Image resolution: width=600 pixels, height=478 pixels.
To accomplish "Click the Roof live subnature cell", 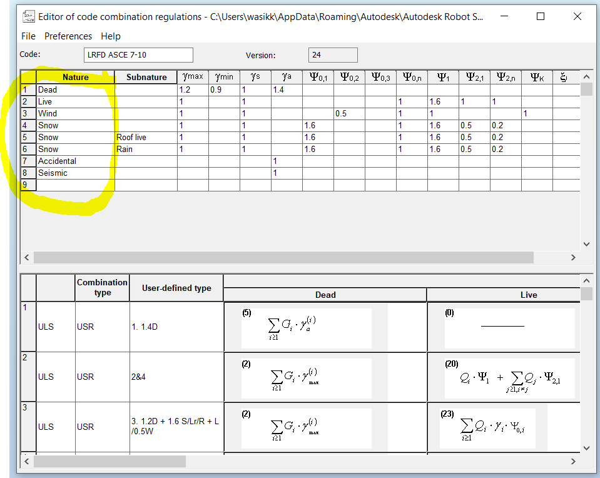I will point(145,137).
